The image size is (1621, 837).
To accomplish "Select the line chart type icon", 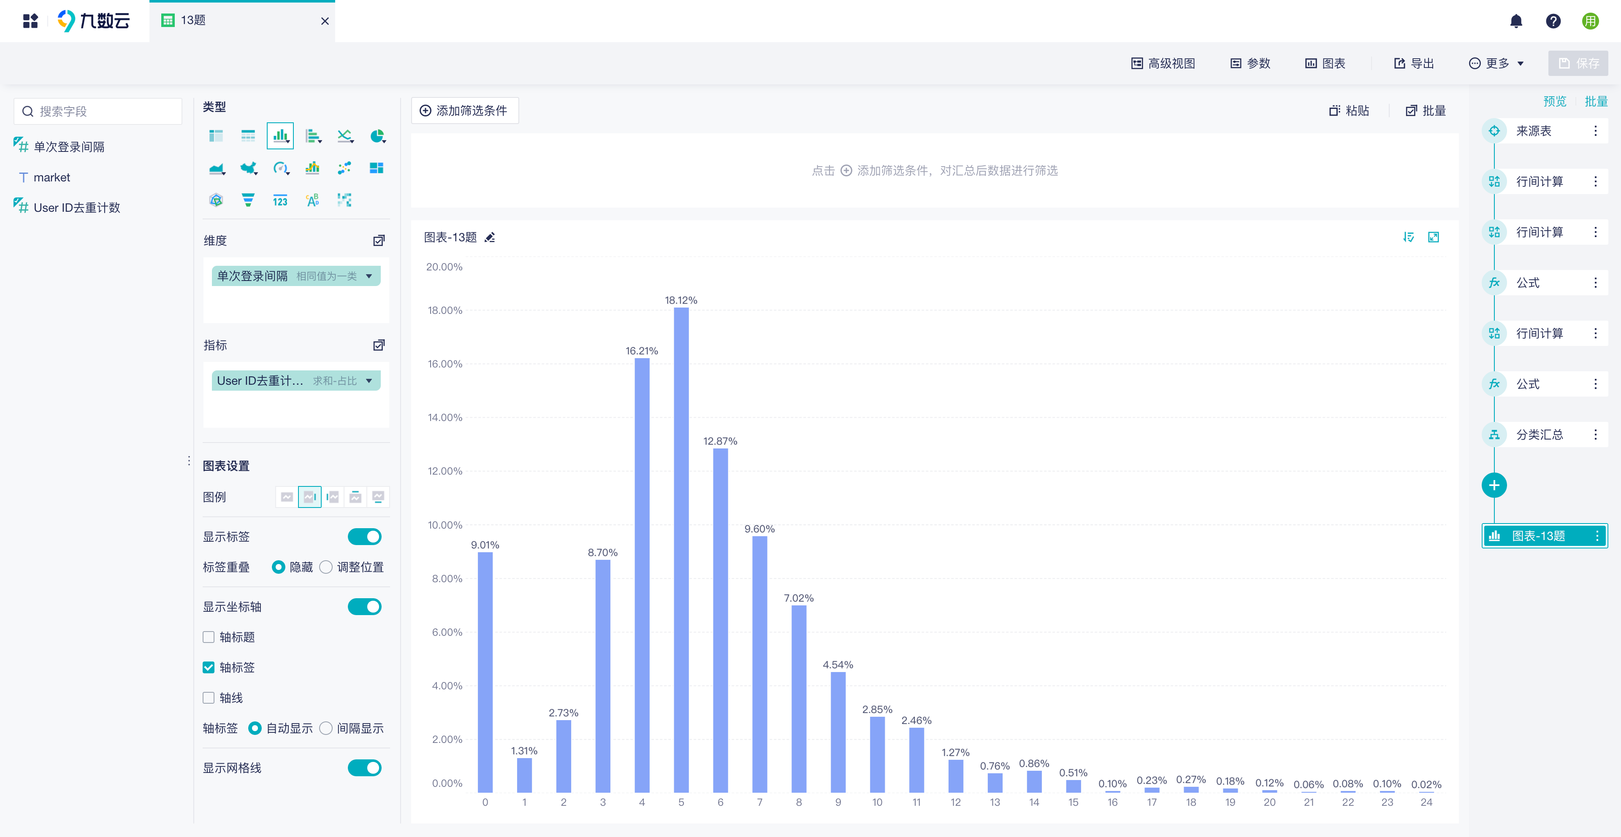I will [x=345, y=136].
